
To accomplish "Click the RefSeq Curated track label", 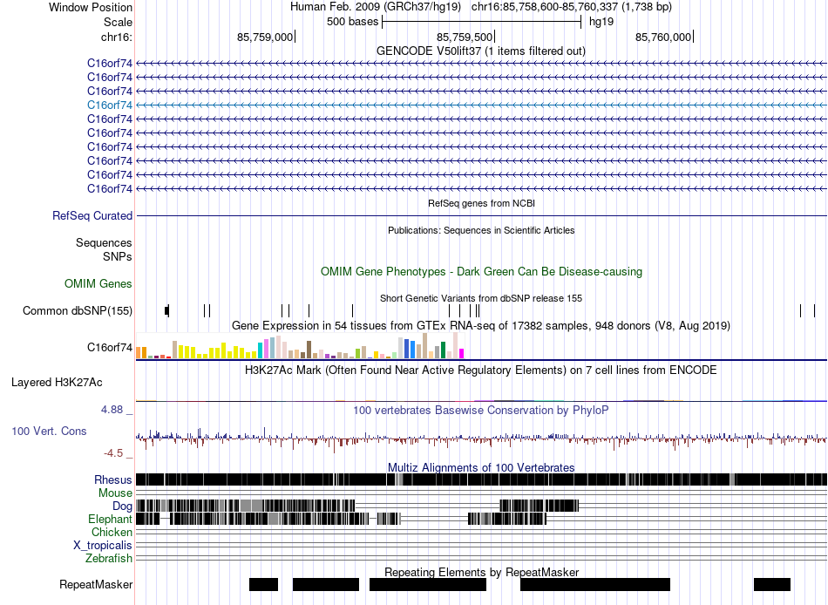I will (x=92, y=215).
